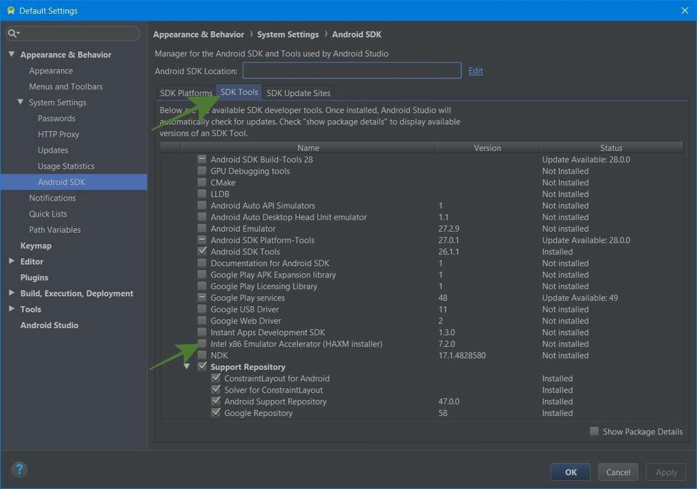This screenshot has width=697, height=489.
Task: Tick the LLDB checkbox
Action: [x=202, y=194]
